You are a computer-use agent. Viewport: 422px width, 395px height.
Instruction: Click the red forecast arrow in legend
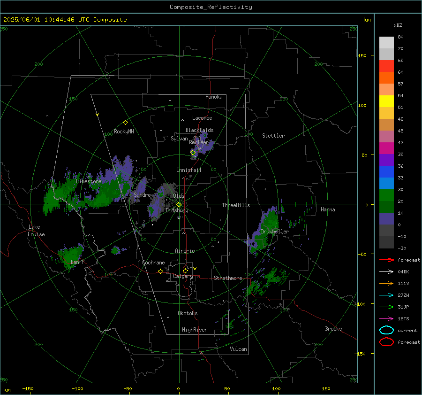(x=386, y=260)
